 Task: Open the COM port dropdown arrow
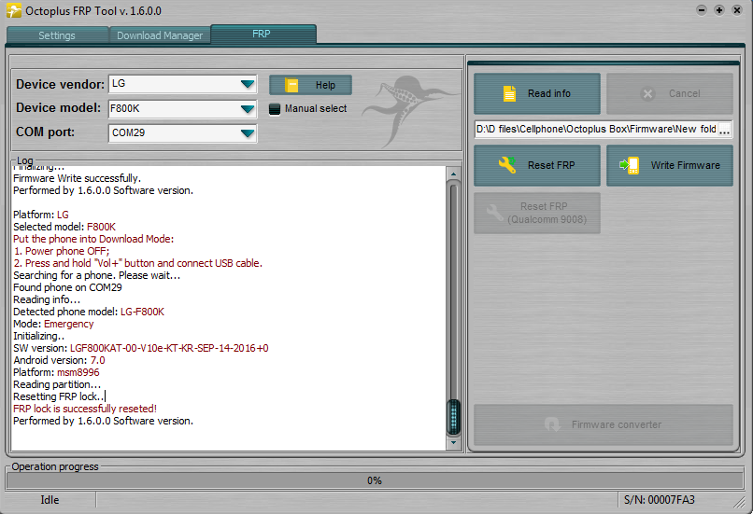click(248, 133)
